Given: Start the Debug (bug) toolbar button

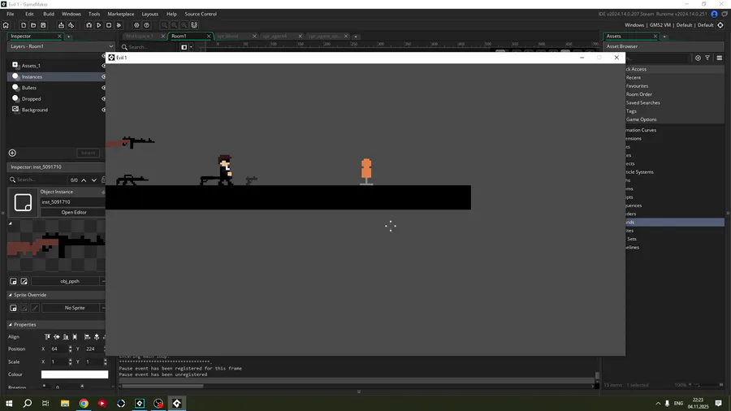Looking at the screenshot, I should click(89, 25).
